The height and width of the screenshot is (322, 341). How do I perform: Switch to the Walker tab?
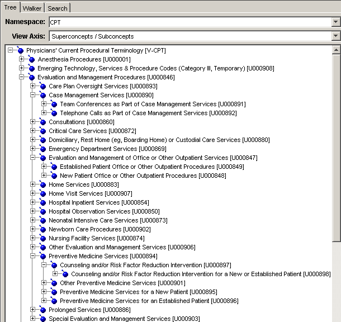pos(32,8)
